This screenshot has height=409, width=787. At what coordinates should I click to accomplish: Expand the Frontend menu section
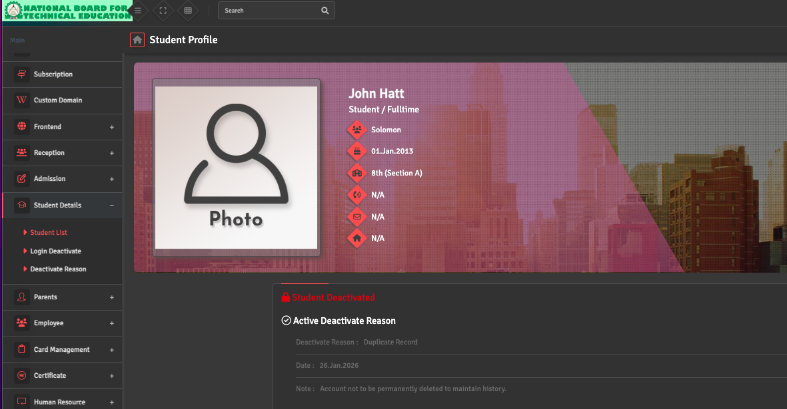click(111, 127)
